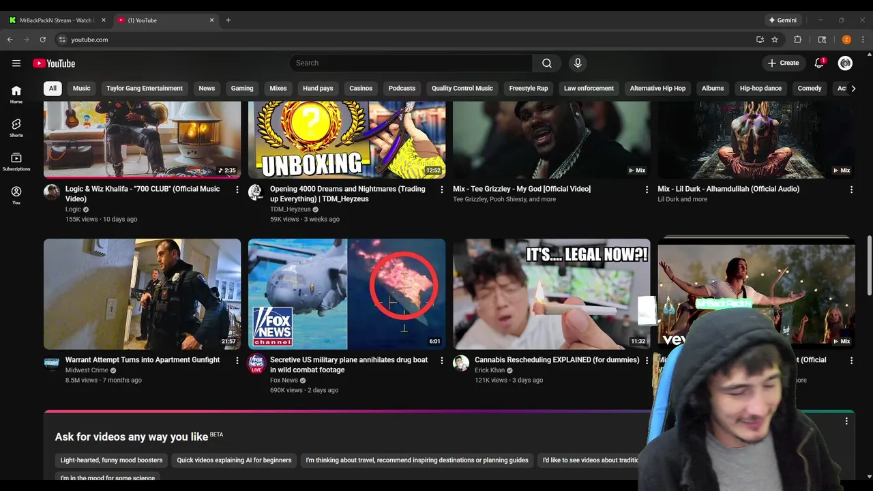Screen dimensions: 873x491
Task: Choose Light-hearted, funny mood boosters suggestion
Action: (111, 460)
